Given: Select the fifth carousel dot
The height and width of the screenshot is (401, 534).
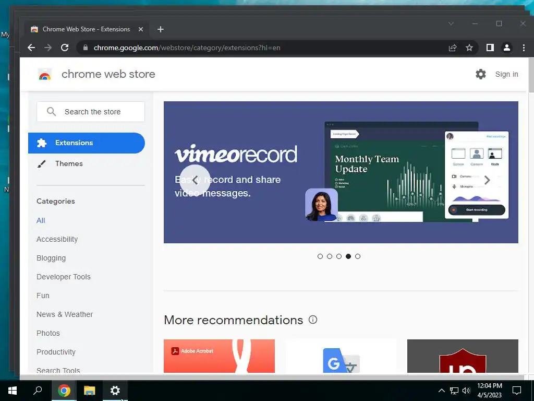Looking at the screenshot, I should pyautogui.click(x=358, y=256).
